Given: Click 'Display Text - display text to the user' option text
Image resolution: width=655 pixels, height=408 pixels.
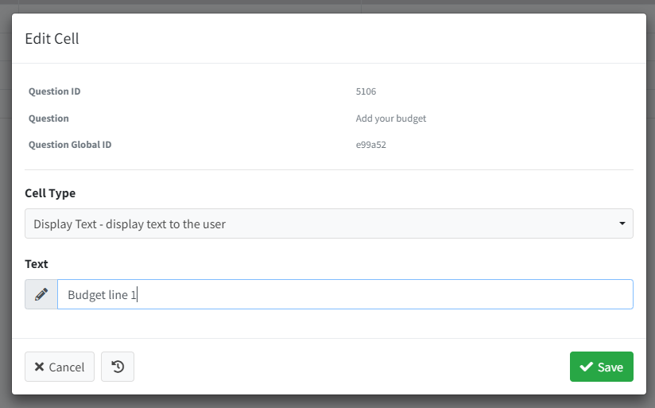Looking at the screenshot, I should (130, 224).
